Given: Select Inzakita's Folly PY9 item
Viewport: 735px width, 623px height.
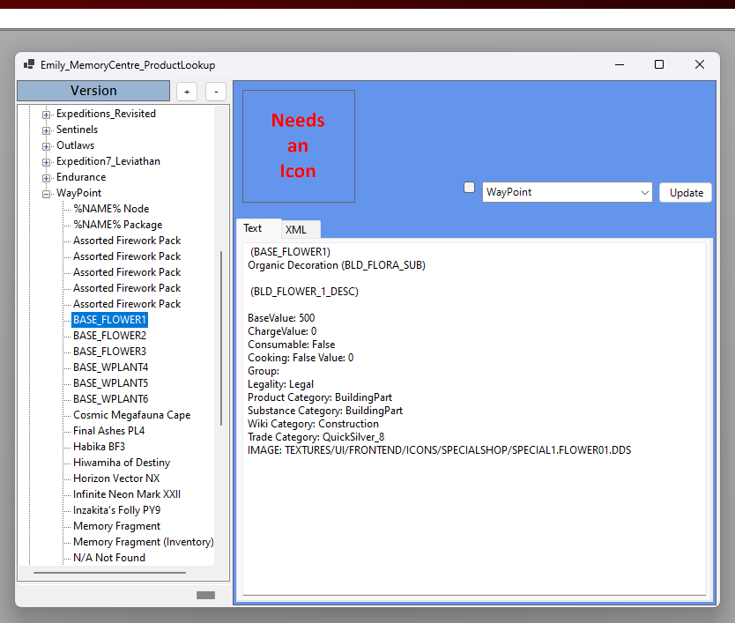Looking at the screenshot, I should (116, 510).
